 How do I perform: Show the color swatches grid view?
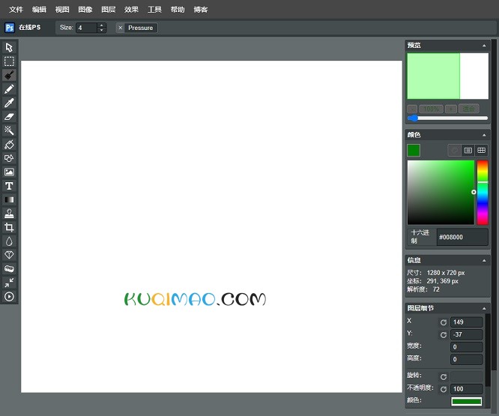pyautogui.click(x=481, y=150)
